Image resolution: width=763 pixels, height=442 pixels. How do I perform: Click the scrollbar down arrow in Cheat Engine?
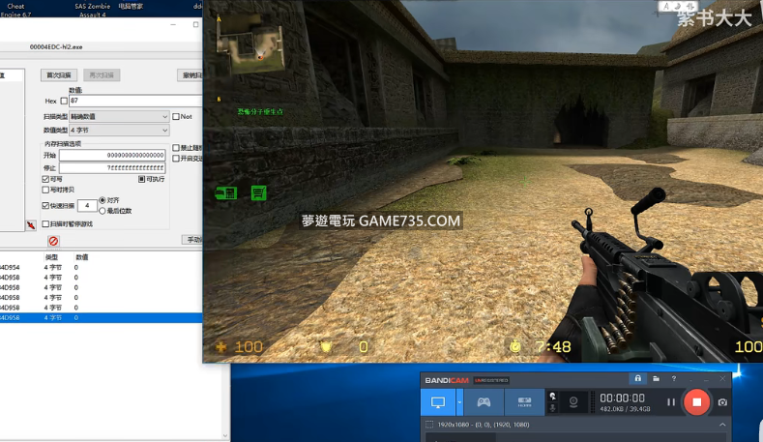pos(224,435)
